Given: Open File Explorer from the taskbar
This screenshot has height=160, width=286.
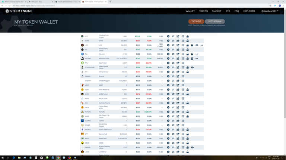Looking at the screenshot, I should 19,158.
